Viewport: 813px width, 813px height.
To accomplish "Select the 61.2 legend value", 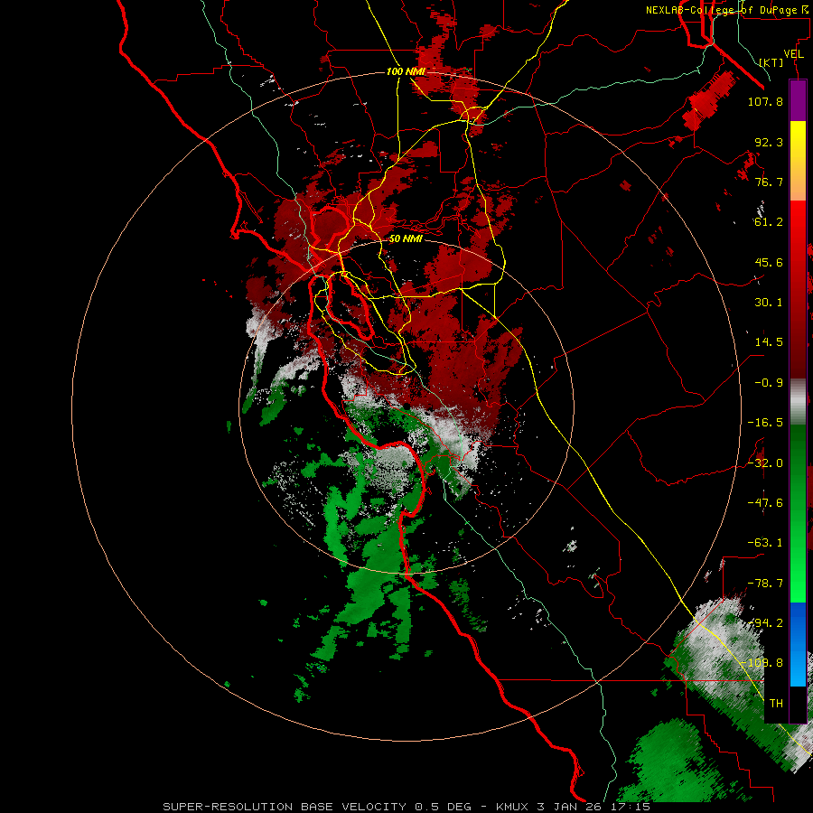I will coord(769,222).
